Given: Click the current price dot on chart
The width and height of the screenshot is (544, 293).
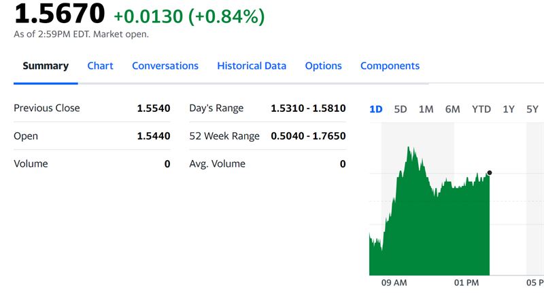Looking at the screenshot, I should (x=490, y=173).
